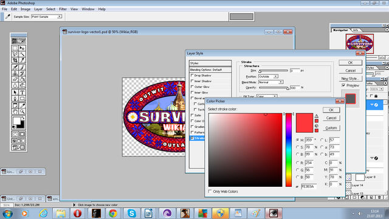Open the stroke Blend Mode dropdown
Viewport: 389px width, 219px height.
[x=270, y=82]
